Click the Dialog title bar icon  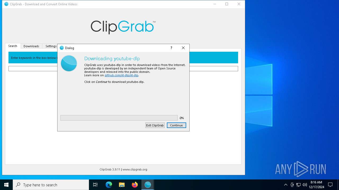(62, 48)
